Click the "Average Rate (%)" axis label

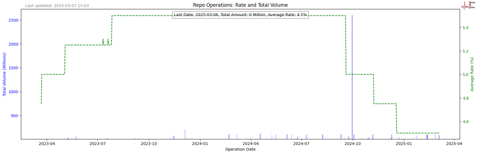coord(472,74)
